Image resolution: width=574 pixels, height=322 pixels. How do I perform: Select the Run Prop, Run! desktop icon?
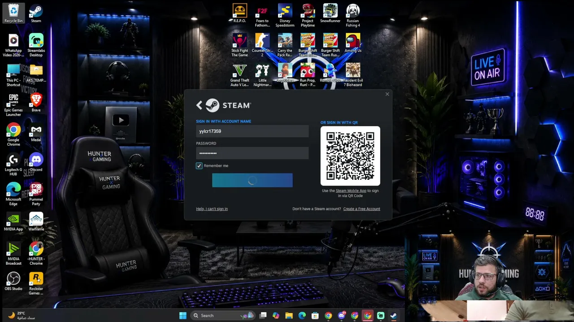[308, 75]
